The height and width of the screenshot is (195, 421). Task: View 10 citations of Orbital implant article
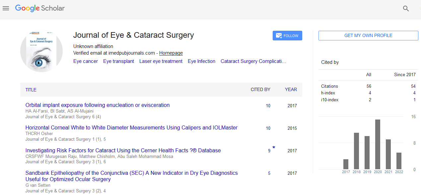coord(268,106)
